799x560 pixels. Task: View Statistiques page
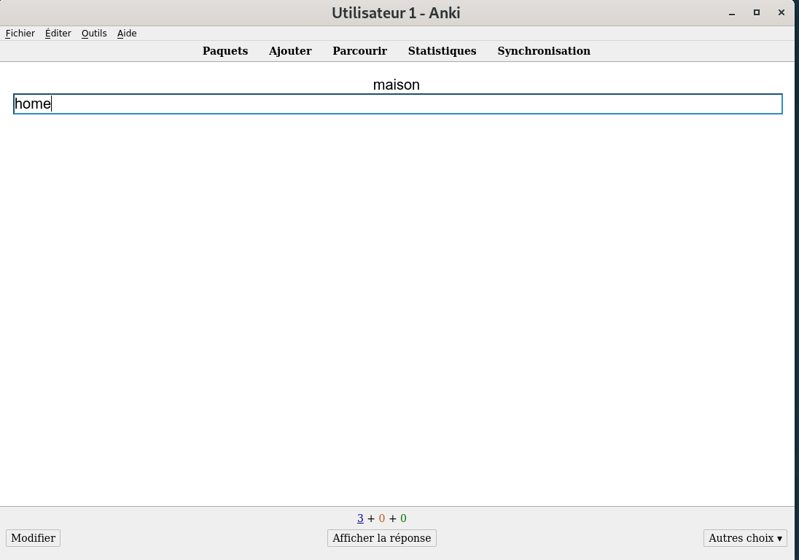click(x=442, y=51)
